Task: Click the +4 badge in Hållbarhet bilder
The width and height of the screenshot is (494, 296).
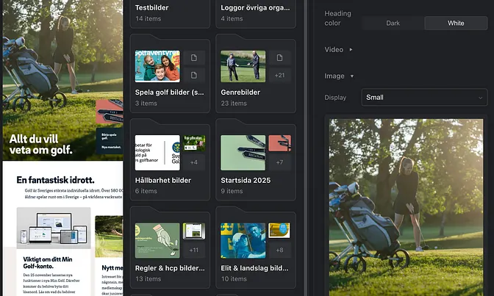Action: tap(193, 162)
